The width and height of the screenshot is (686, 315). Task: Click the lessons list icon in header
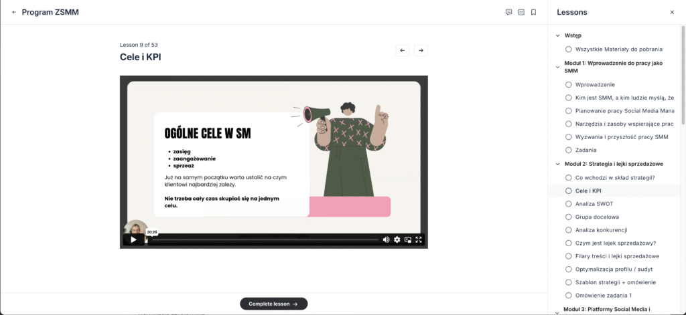tap(521, 12)
